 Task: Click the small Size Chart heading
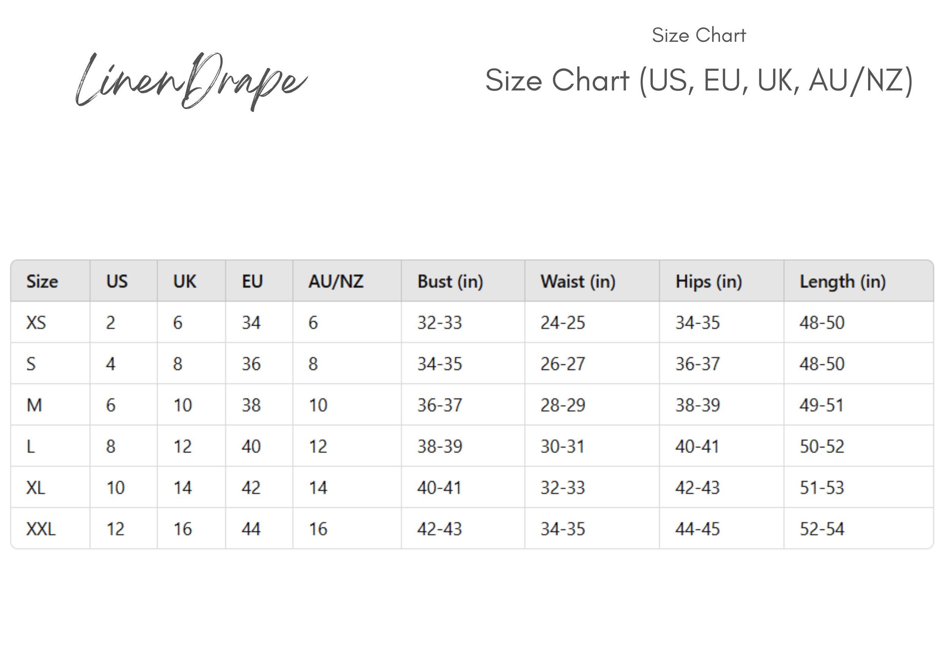(699, 35)
